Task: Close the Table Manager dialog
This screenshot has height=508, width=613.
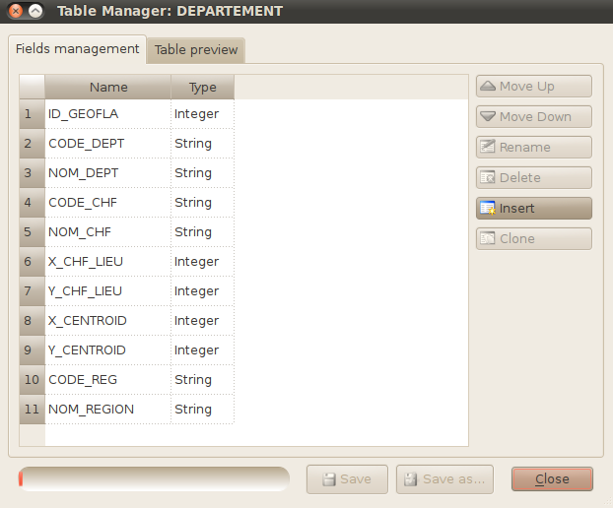Action: click(x=552, y=479)
